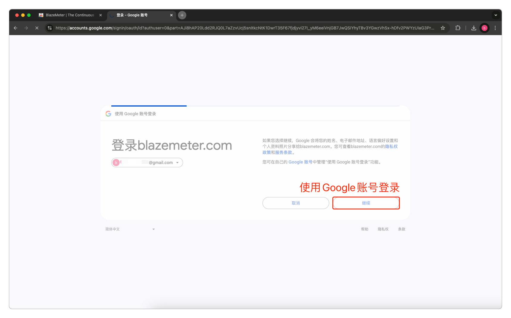Open the 简体中文 language dropdown
Viewport: 511px width, 318px height.
pyautogui.click(x=130, y=229)
